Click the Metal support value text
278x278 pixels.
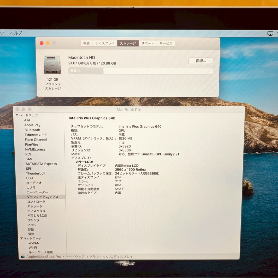pyautogui.click(x=149, y=154)
